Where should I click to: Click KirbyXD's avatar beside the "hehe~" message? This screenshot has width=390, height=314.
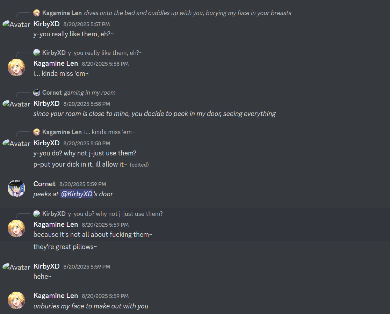pyautogui.click(x=16, y=267)
